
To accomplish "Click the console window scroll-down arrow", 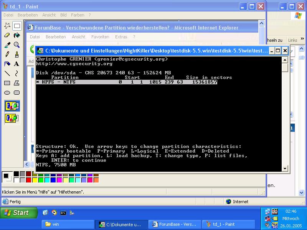I will (x=285, y=168).
